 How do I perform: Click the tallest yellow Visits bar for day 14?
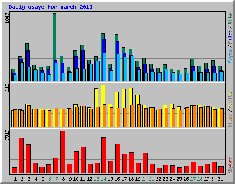click(103, 95)
